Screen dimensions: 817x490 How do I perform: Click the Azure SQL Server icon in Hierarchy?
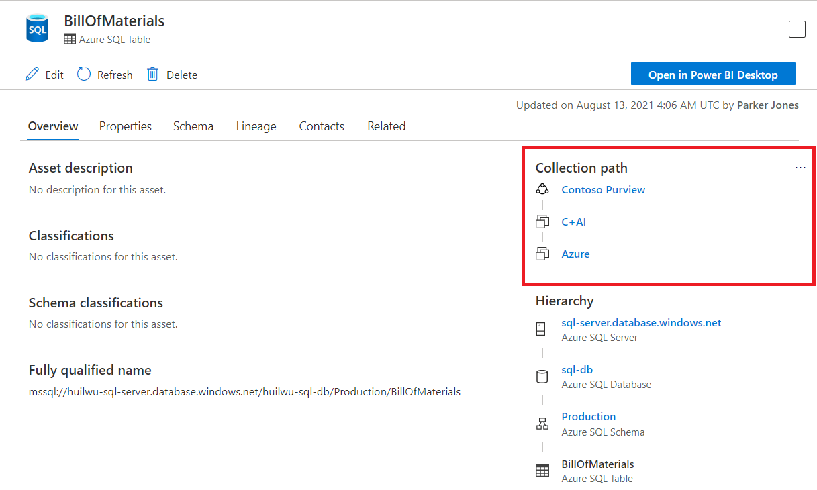pyautogui.click(x=542, y=328)
